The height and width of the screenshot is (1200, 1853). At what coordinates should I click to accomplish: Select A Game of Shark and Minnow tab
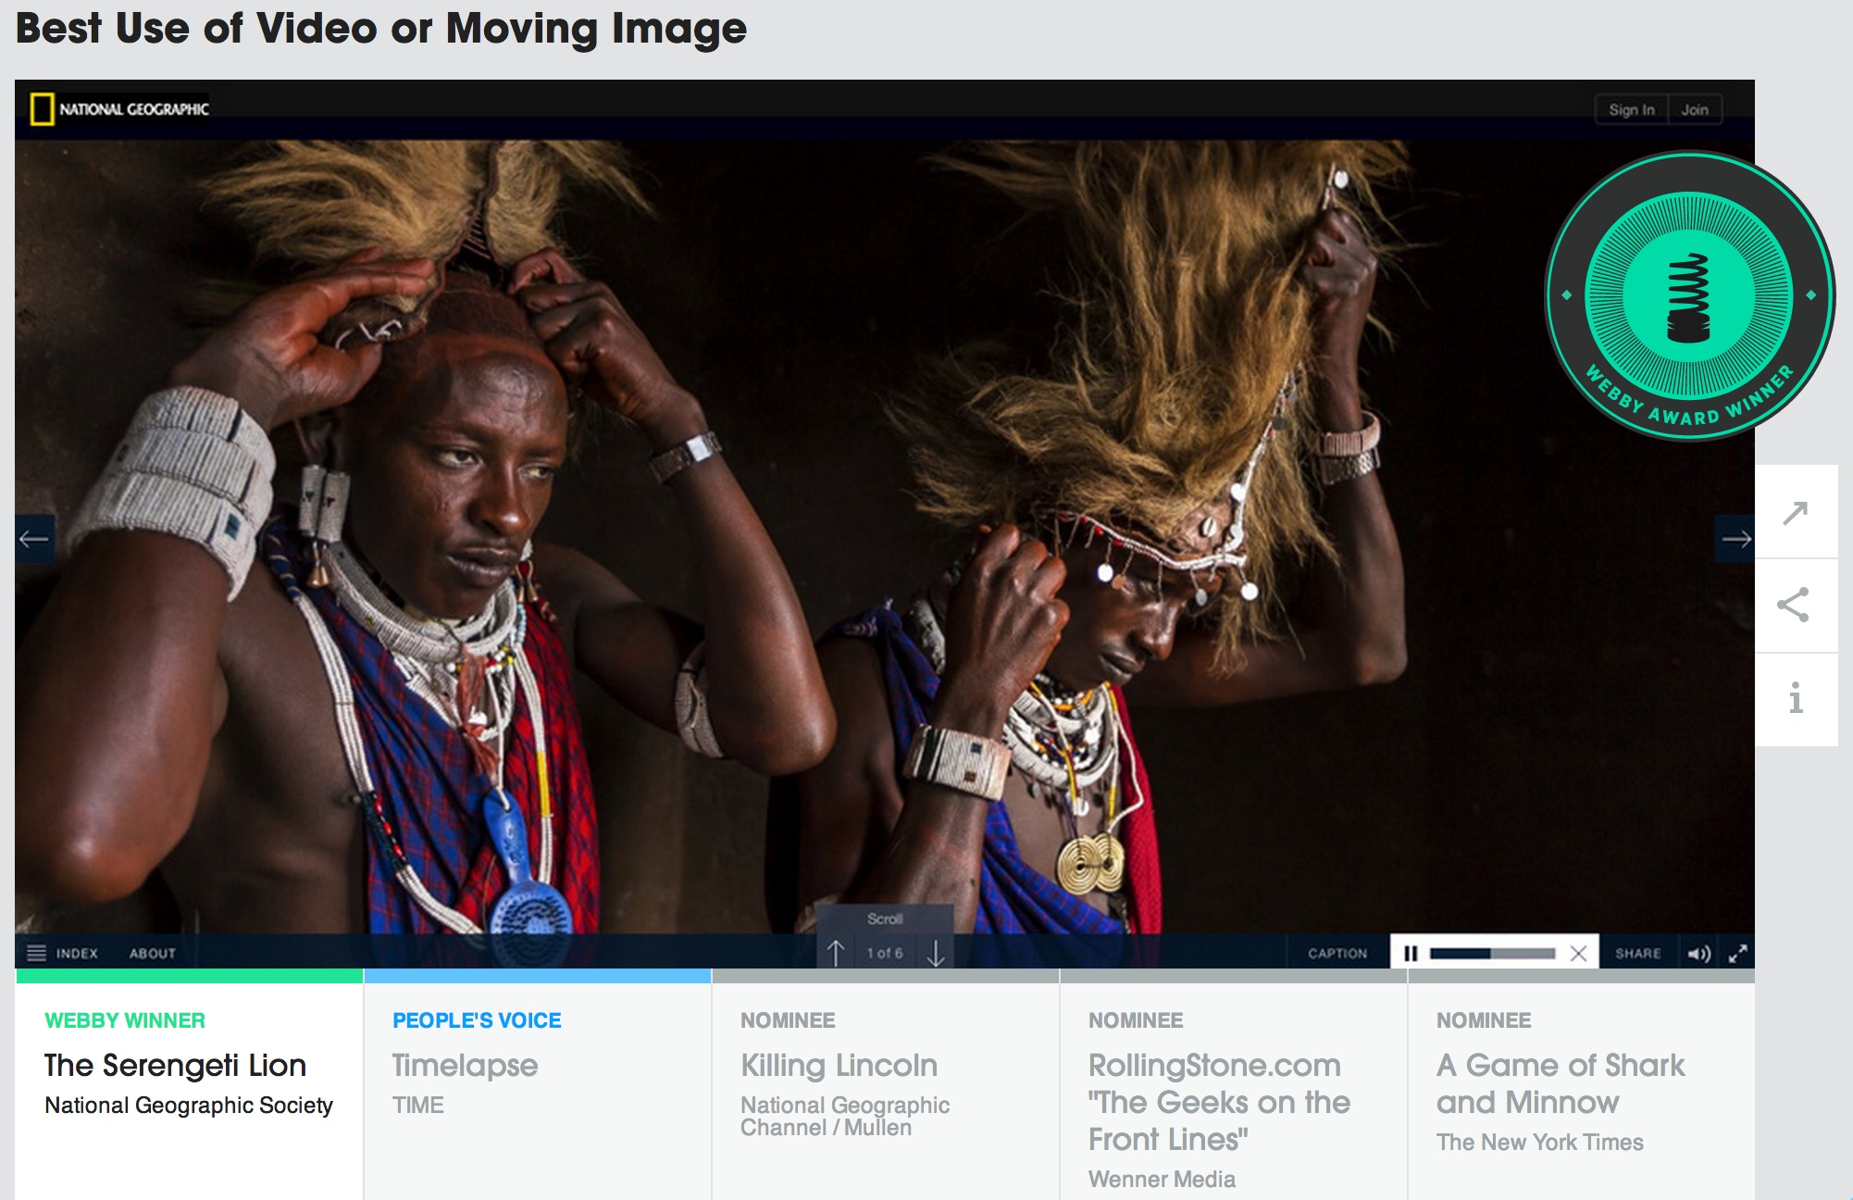pyautogui.click(x=1582, y=1085)
